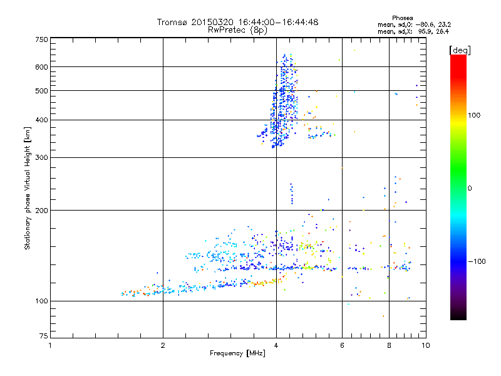This screenshot has height=376, width=501.
Task: Select the 'mean, sd,O: -80.6, 23.2' line
Action: point(414,24)
